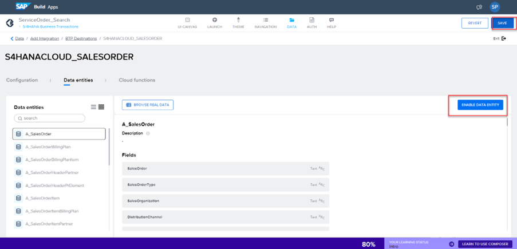Select the SalesOrder field row
517x249 pixels.
[226, 168]
